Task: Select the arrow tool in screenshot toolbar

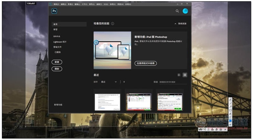Action: (230, 107)
